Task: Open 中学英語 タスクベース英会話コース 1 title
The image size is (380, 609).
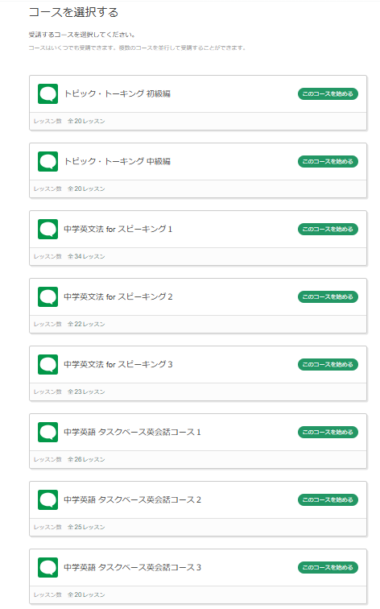Action: pyautogui.click(x=132, y=432)
